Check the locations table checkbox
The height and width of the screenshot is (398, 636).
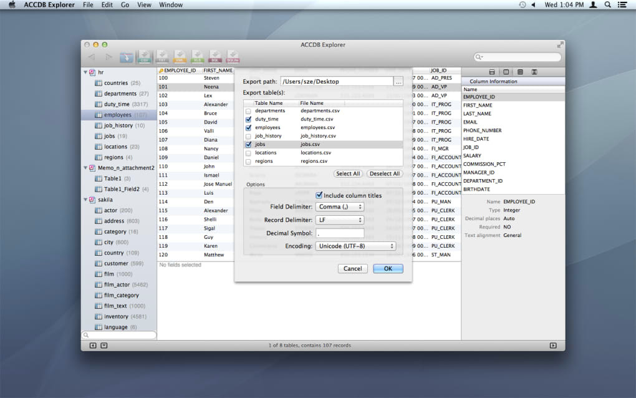(x=248, y=153)
